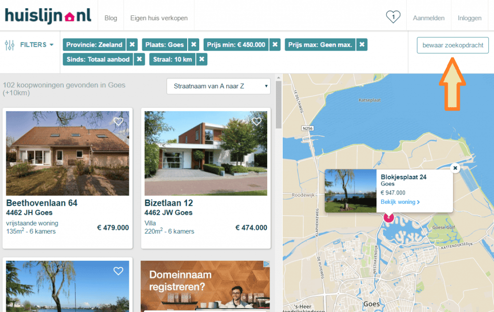Go to Eigen huis verkopen
Image resolution: width=494 pixels, height=312 pixels.
pyautogui.click(x=159, y=18)
